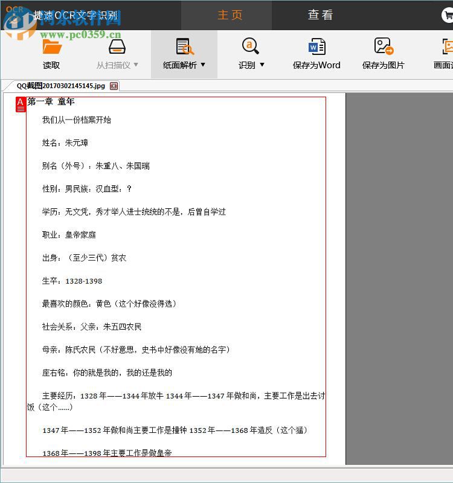Expand the 纸面解析 dropdown arrow
The width and height of the screenshot is (453, 483).
coord(203,65)
